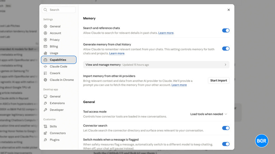This screenshot has height=154, width=275.
Task: Open the Skills page
Action: pos(59,126)
